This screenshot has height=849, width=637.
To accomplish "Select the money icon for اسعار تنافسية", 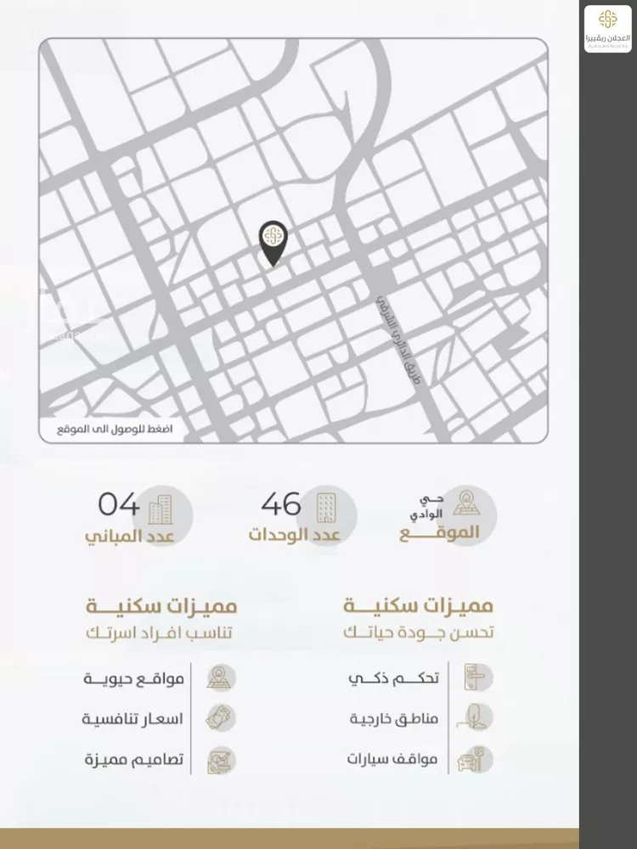I will [220, 718].
